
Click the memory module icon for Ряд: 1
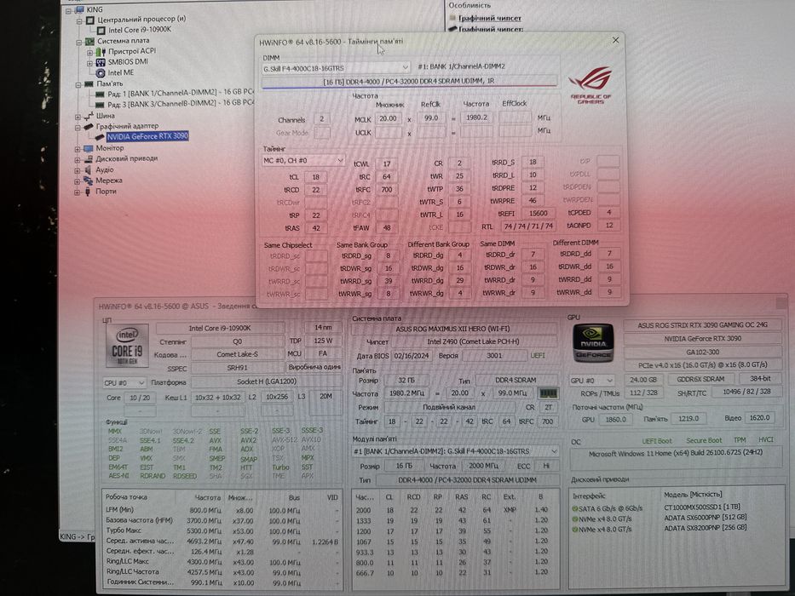(100, 95)
